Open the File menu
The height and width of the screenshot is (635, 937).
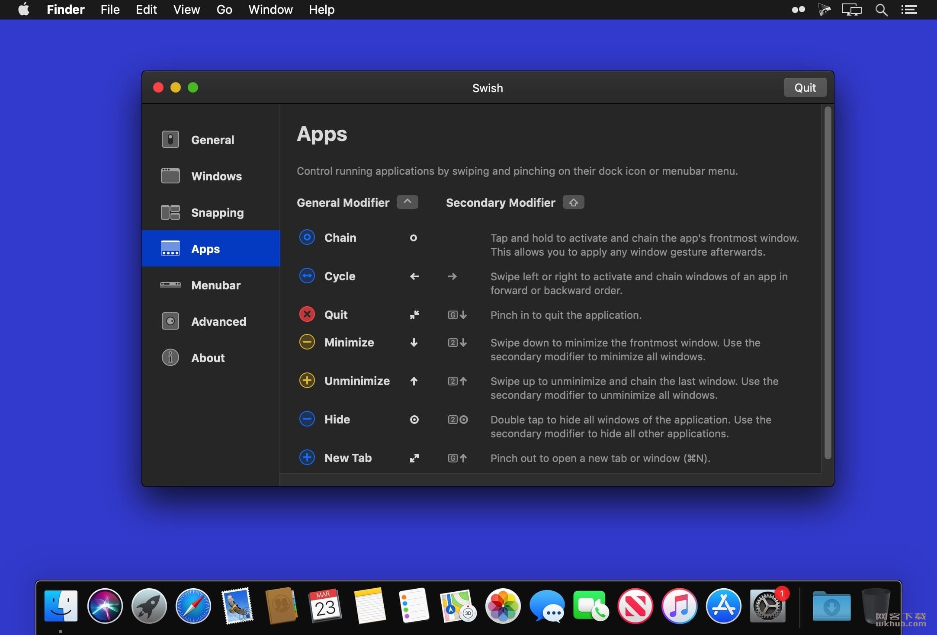pyautogui.click(x=110, y=10)
